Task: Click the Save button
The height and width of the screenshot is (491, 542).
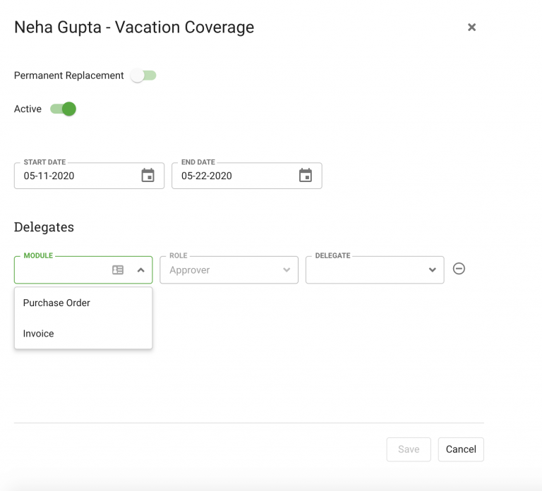Action: pyautogui.click(x=409, y=449)
